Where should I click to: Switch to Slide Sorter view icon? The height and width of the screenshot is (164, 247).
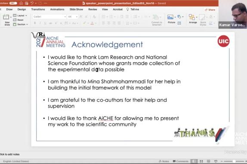click(201, 161)
